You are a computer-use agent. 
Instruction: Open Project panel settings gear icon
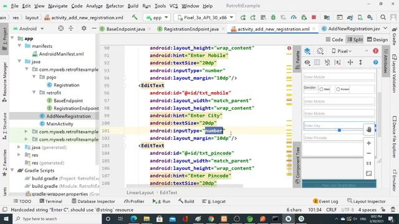coord(84,29)
